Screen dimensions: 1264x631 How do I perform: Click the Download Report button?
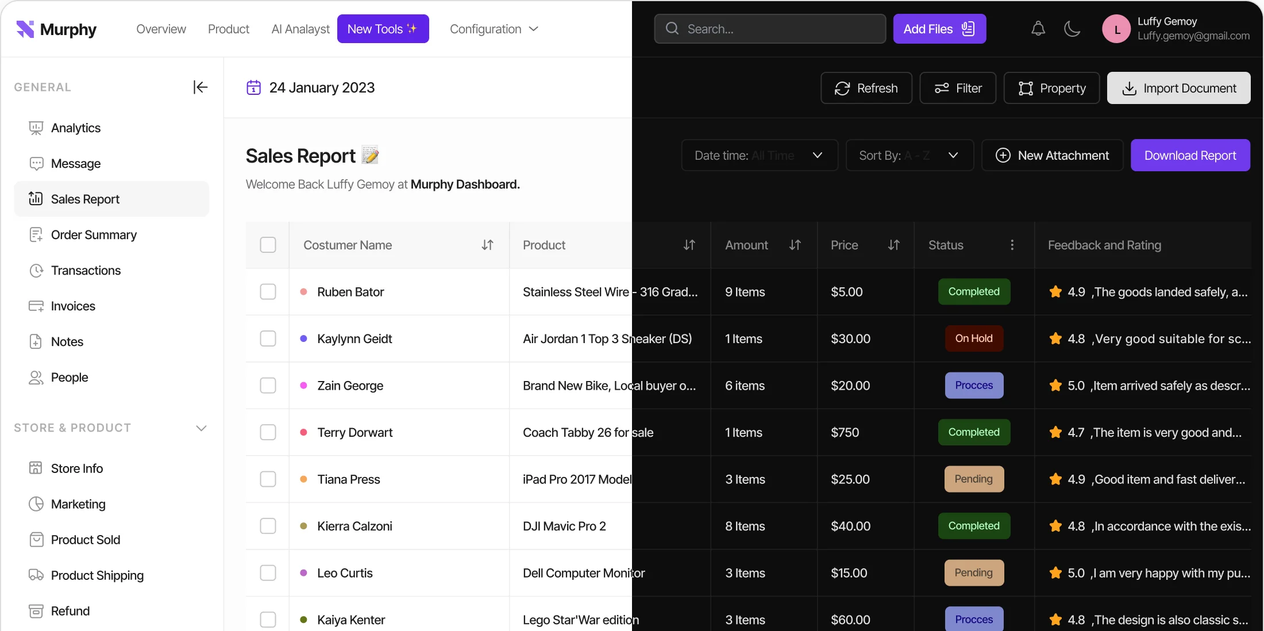(x=1190, y=156)
